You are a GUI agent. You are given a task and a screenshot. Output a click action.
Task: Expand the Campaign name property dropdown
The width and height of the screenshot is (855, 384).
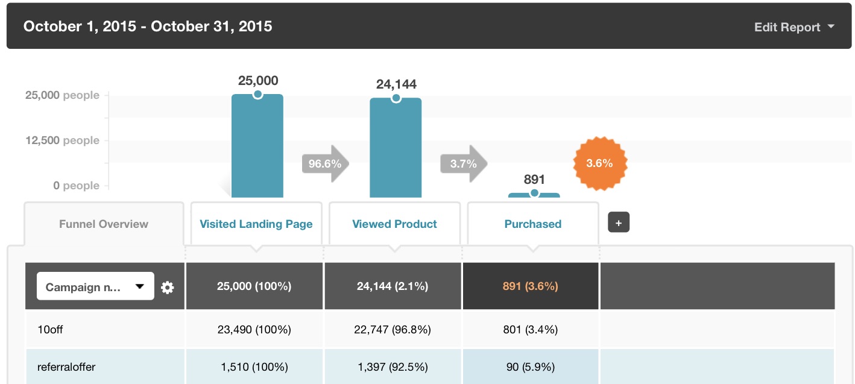click(95, 286)
